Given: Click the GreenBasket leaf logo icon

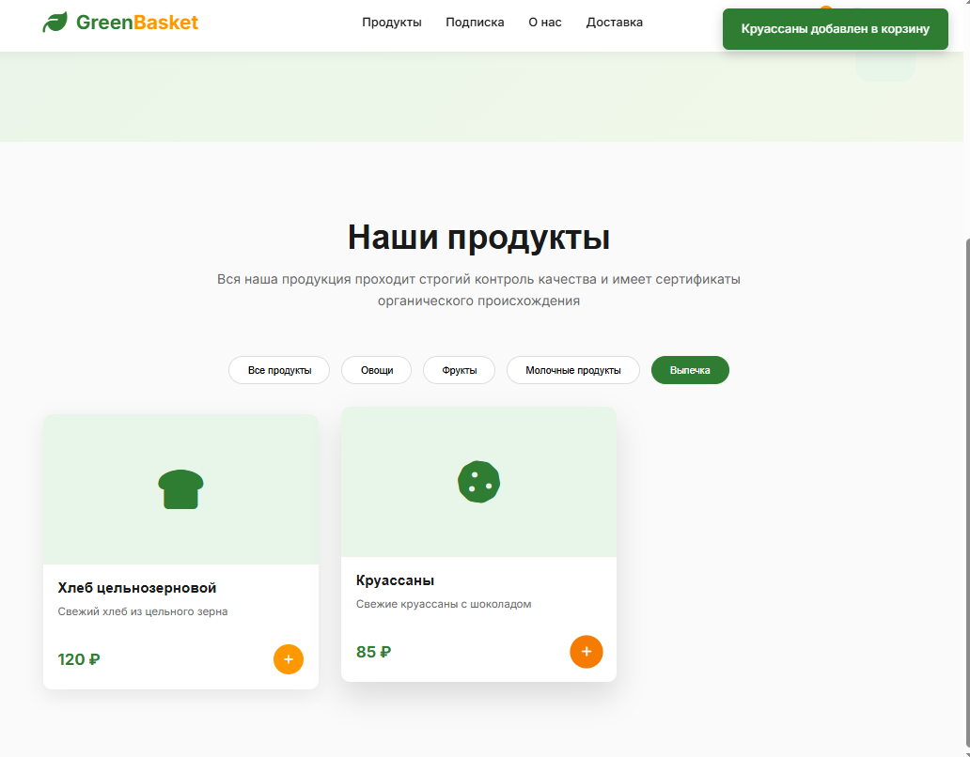Looking at the screenshot, I should coord(55,23).
